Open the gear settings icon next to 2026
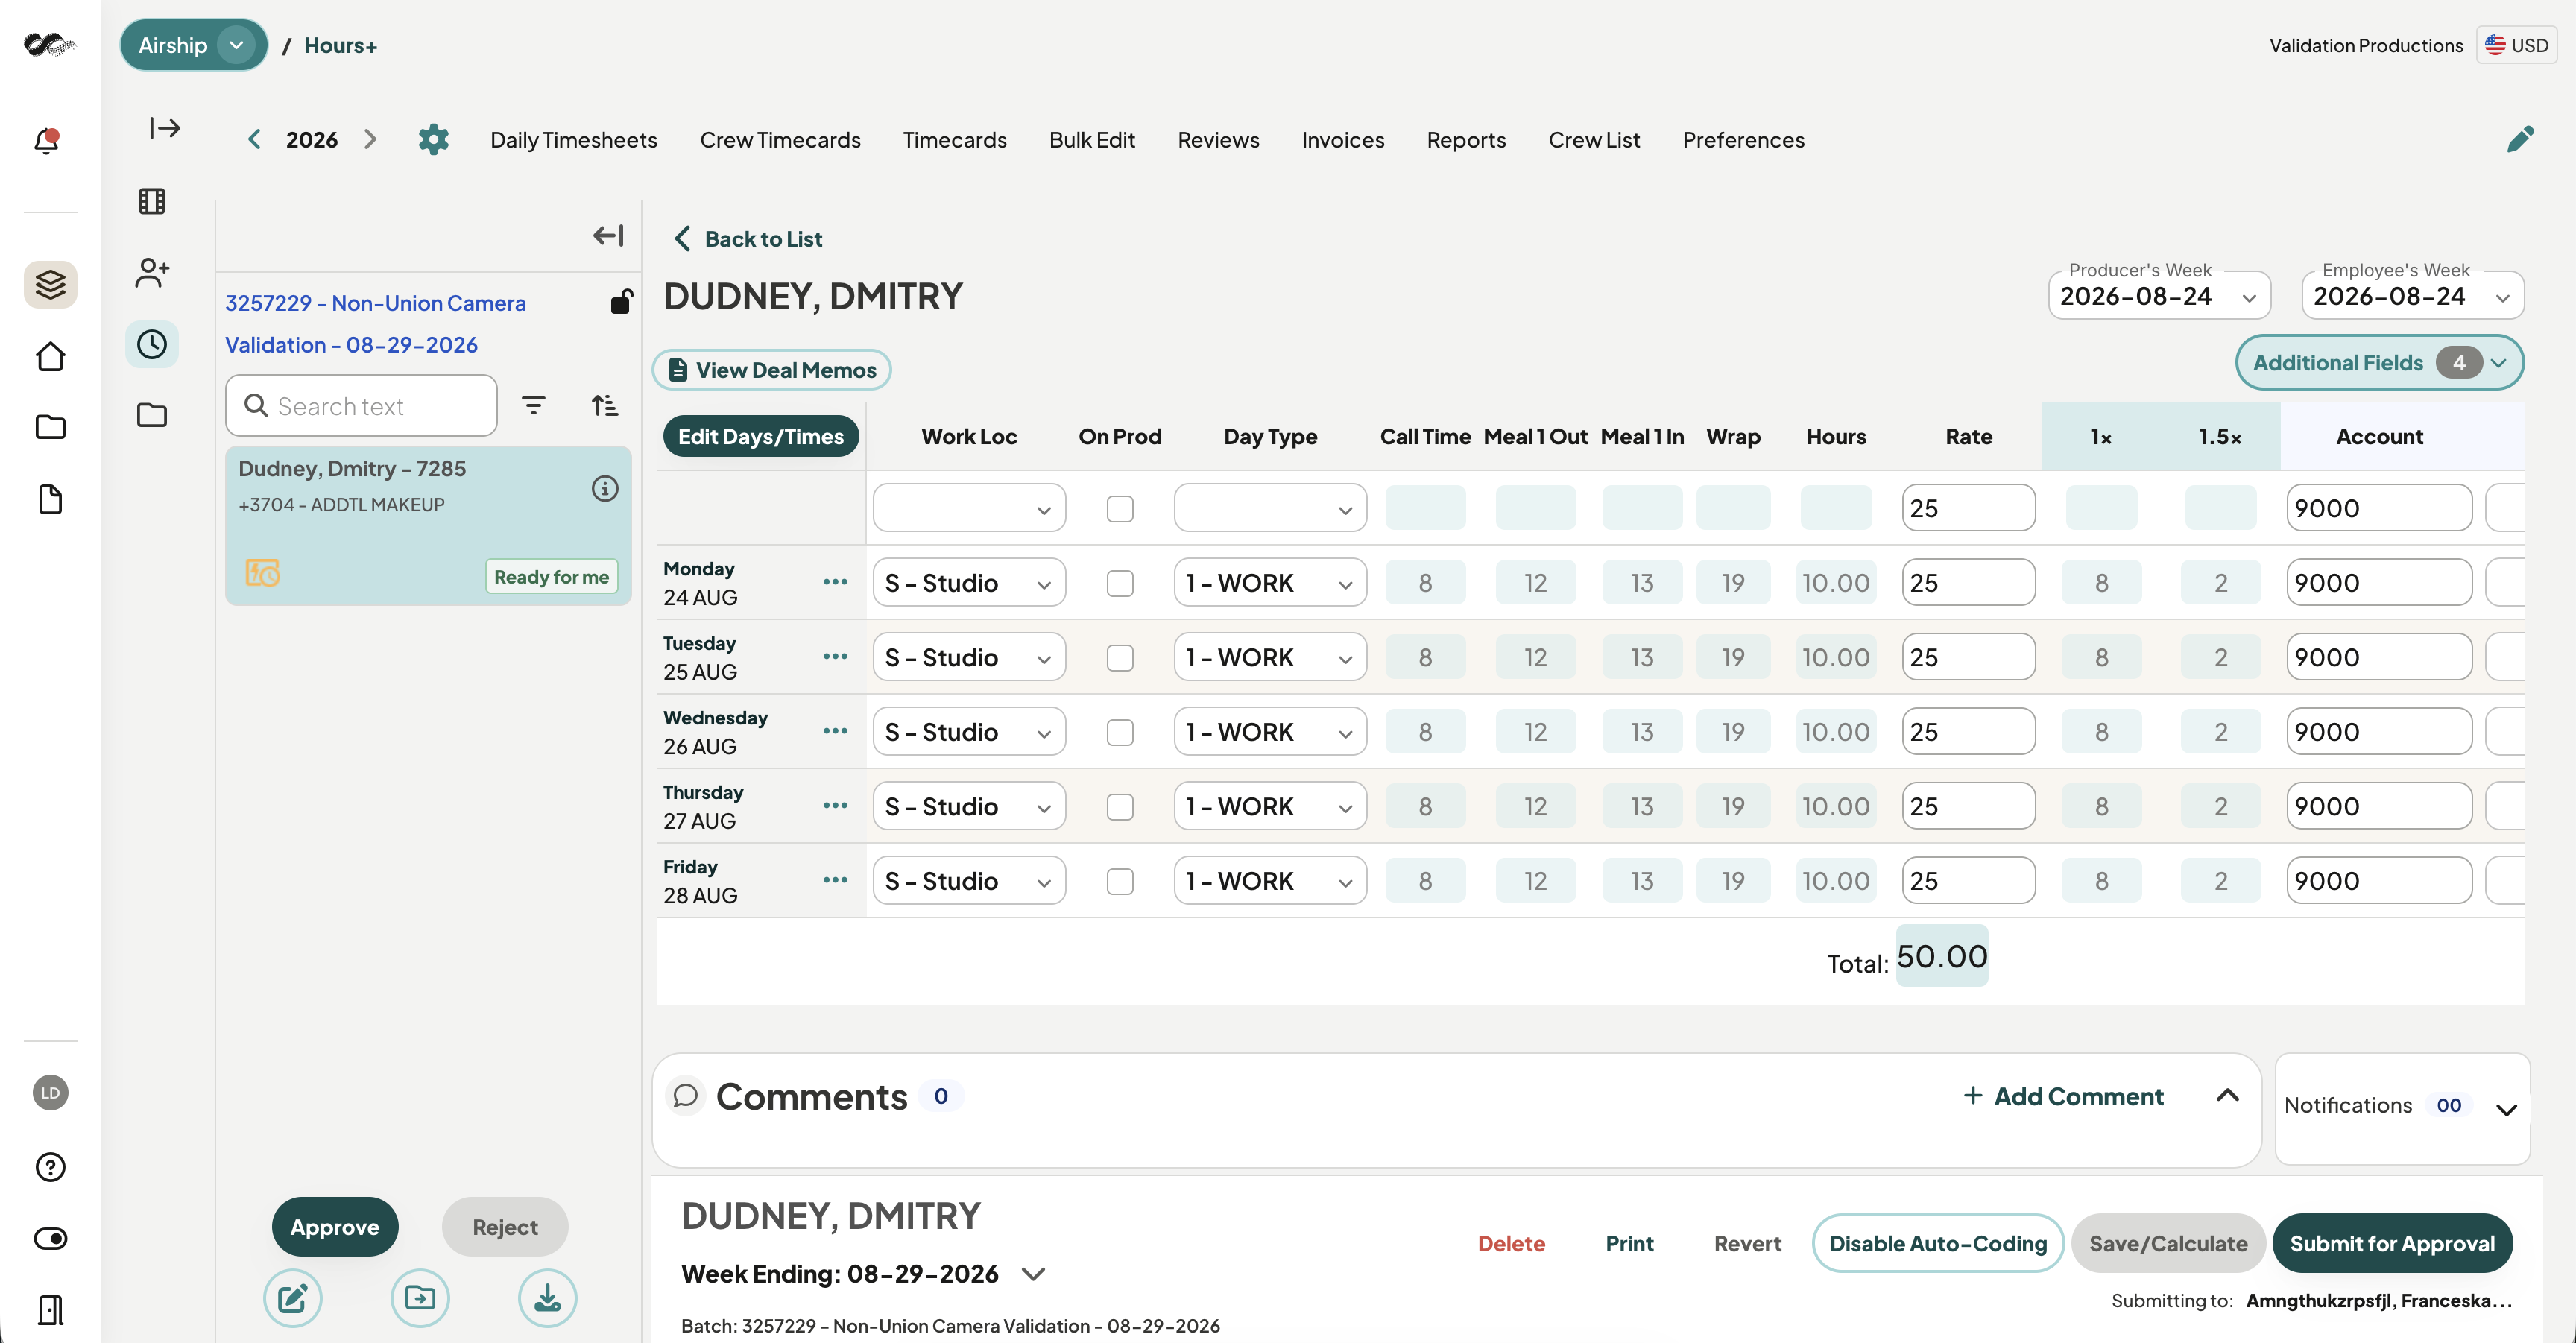Screen dimensions: 2576x1343 point(433,139)
